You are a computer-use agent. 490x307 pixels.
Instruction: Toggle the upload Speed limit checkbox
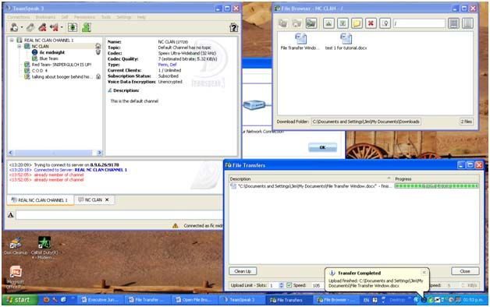point(289,285)
